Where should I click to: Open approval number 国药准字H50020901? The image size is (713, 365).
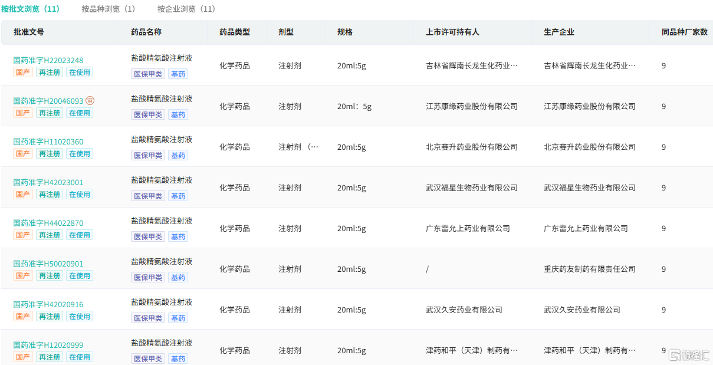pyautogui.click(x=48, y=264)
